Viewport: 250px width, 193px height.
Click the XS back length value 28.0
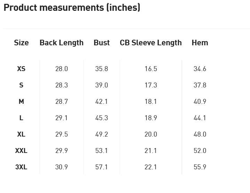coord(62,69)
